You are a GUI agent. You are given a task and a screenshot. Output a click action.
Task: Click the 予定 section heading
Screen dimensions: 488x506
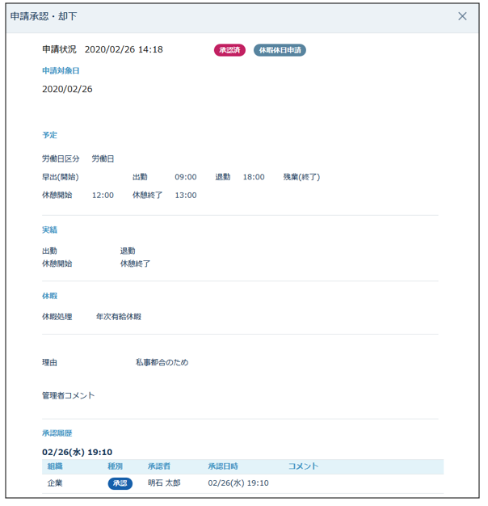point(50,135)
